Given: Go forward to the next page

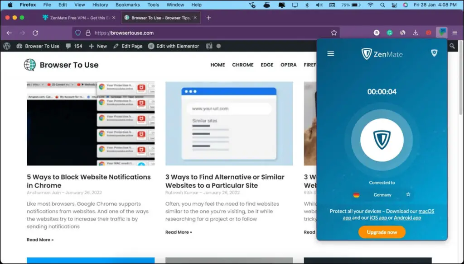Looking at the screenshot, I should (x=22, y=33).
